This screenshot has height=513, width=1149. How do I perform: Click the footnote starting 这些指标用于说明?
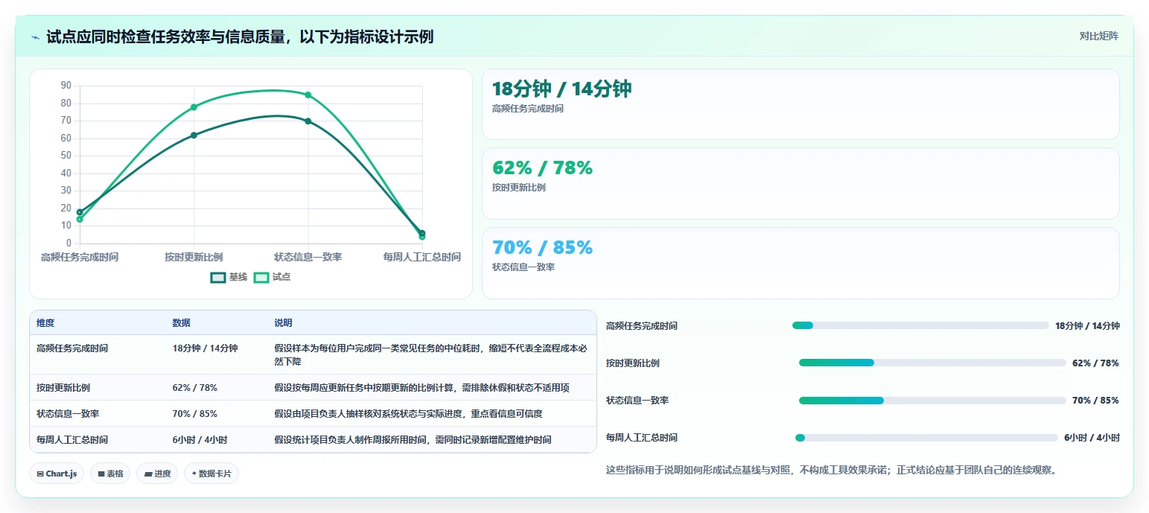click(832, 470)
